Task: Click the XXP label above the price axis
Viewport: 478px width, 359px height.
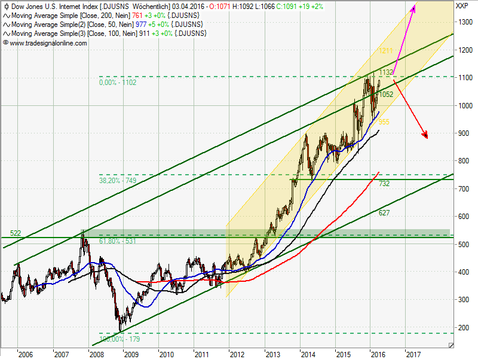Action: [461, 6]
